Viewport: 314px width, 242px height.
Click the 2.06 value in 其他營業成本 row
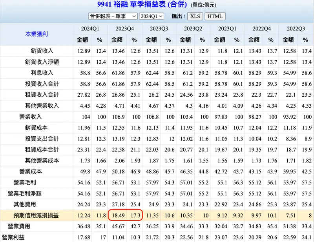(x=120, y=161)
